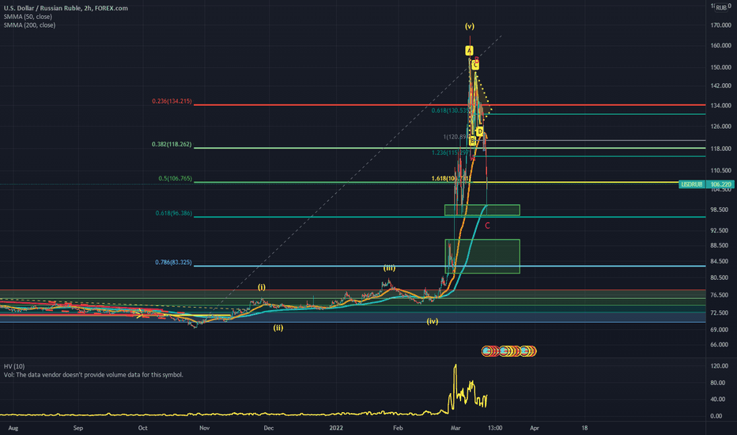The image size is (737, 435).
Task: Click the 120.00 HV pane scale label
Action: point(720,366)
